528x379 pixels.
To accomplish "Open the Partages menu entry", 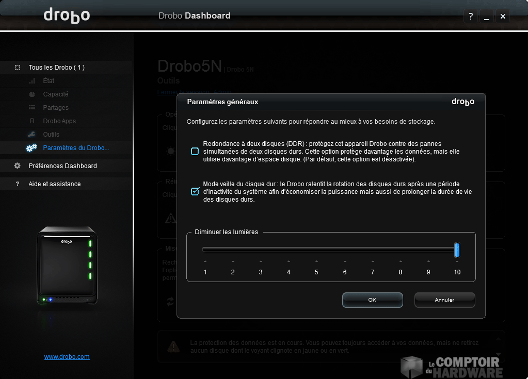I will pyautogui.click(x=56, y=108).
